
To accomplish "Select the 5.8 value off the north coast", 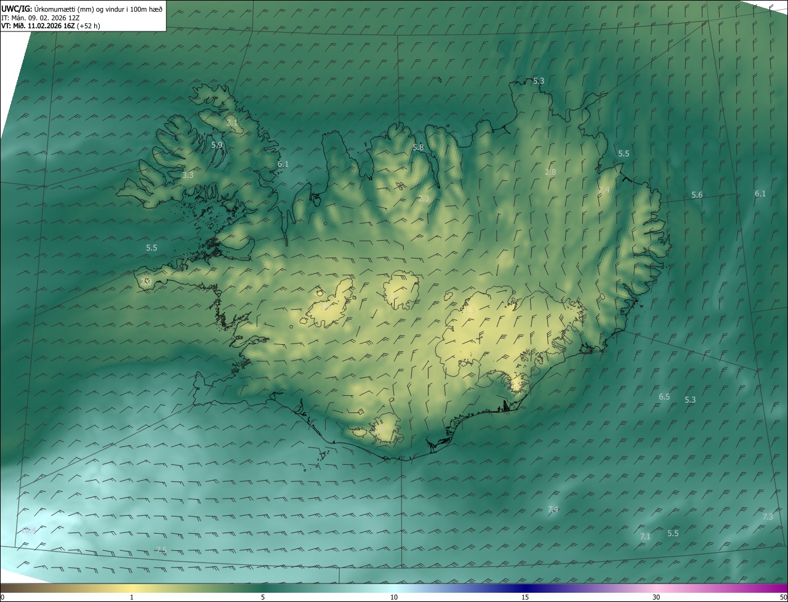I will [x=418, y=147].
